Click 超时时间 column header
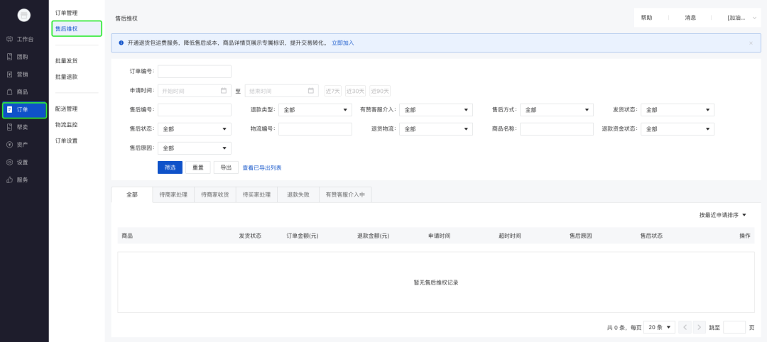This screenshot has width=767, height=342. click(510, 236)
